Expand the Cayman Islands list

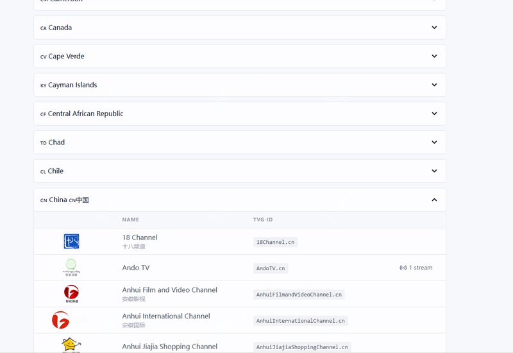(434, 85)
